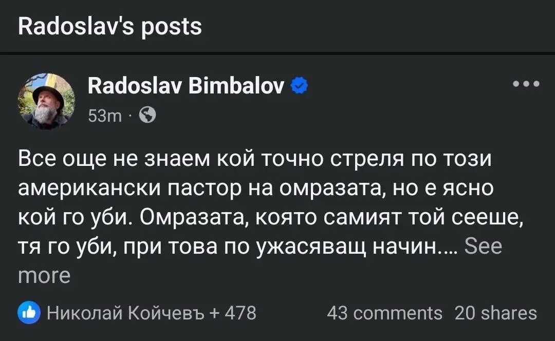Click the globe public privacy icon

(x=147, y=116)
